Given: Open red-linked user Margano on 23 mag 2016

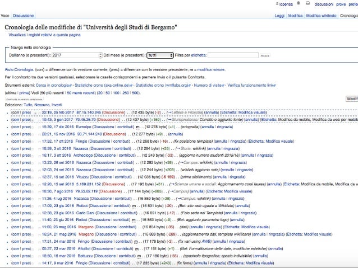Looking at the screenshot, I should [86, 227].
